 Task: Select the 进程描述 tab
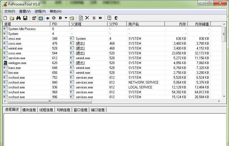click(12, 109)
